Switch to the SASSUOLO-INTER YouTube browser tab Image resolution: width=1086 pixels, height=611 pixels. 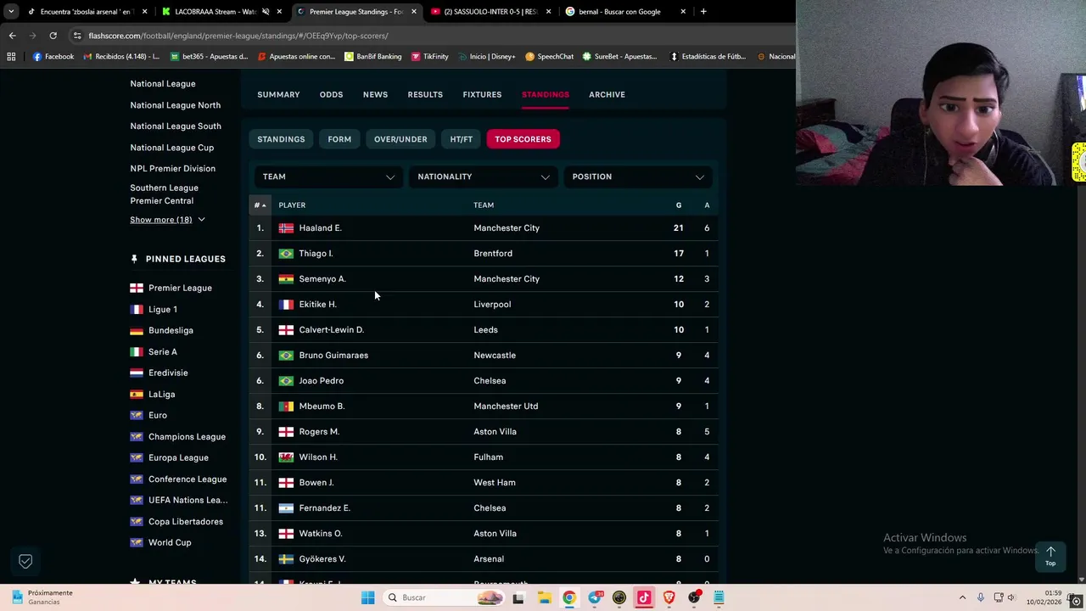click(x=490, y=12)
